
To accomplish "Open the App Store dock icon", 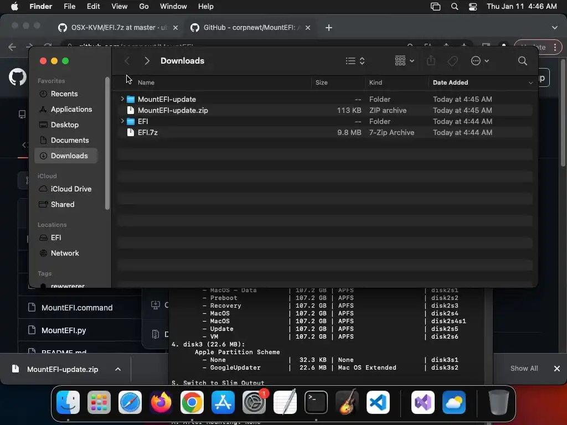I will click(x=223, y=402).
